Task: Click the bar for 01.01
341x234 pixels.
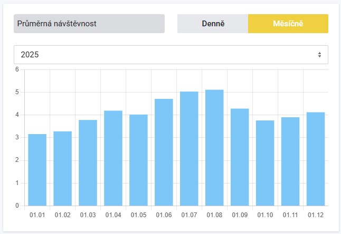Action: (37, 170)
